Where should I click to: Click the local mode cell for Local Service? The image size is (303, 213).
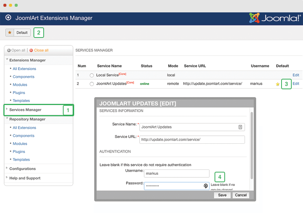(x=171, y=75)
